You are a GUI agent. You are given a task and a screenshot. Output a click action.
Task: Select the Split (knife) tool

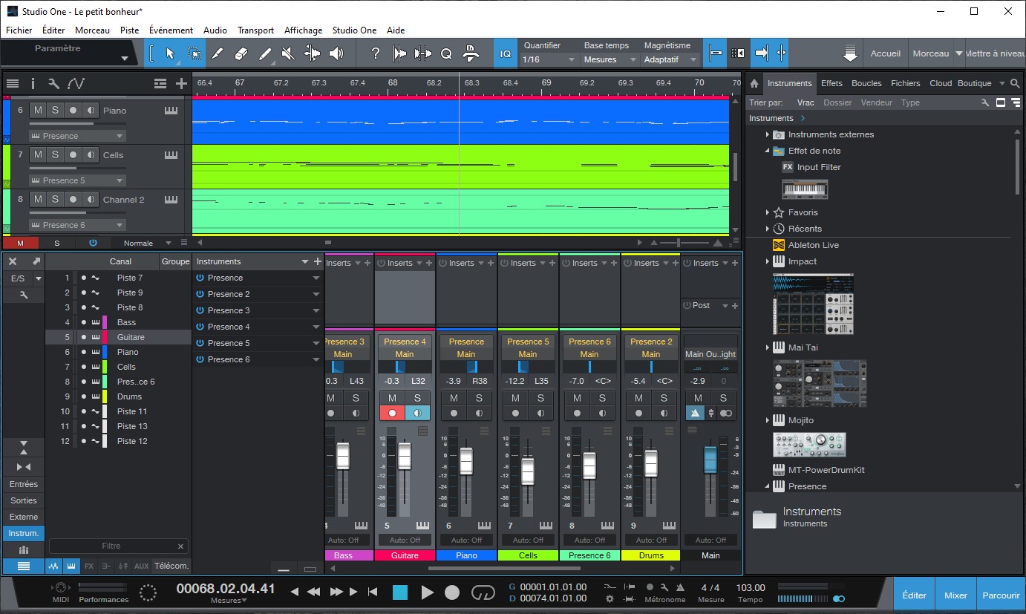tap(218, 53)
